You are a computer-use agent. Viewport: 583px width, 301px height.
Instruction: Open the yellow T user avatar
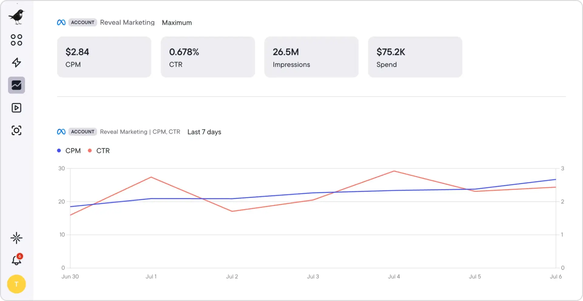click(16, 284)
